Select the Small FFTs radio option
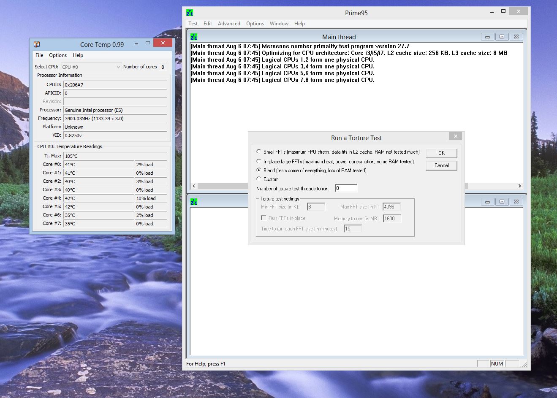 pyautogui.click(x=258, y=151)
